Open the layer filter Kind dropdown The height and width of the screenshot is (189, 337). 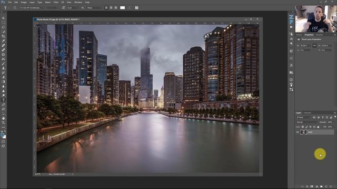pos(304,118)
